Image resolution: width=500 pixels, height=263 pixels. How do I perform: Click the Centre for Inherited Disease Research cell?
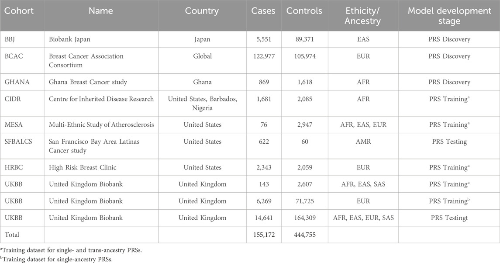(101, 99)
